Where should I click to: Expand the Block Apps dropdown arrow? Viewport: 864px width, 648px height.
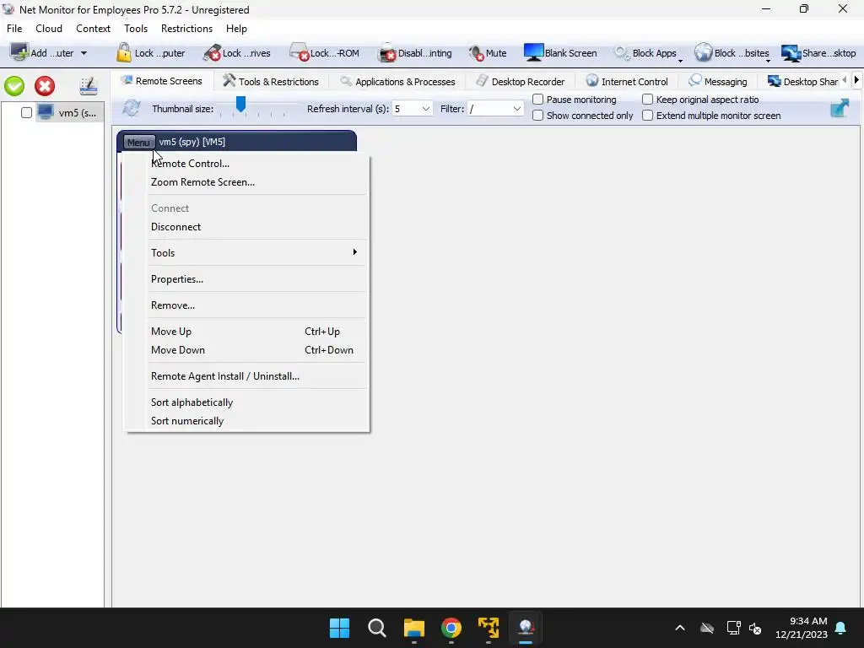[681, 60]
